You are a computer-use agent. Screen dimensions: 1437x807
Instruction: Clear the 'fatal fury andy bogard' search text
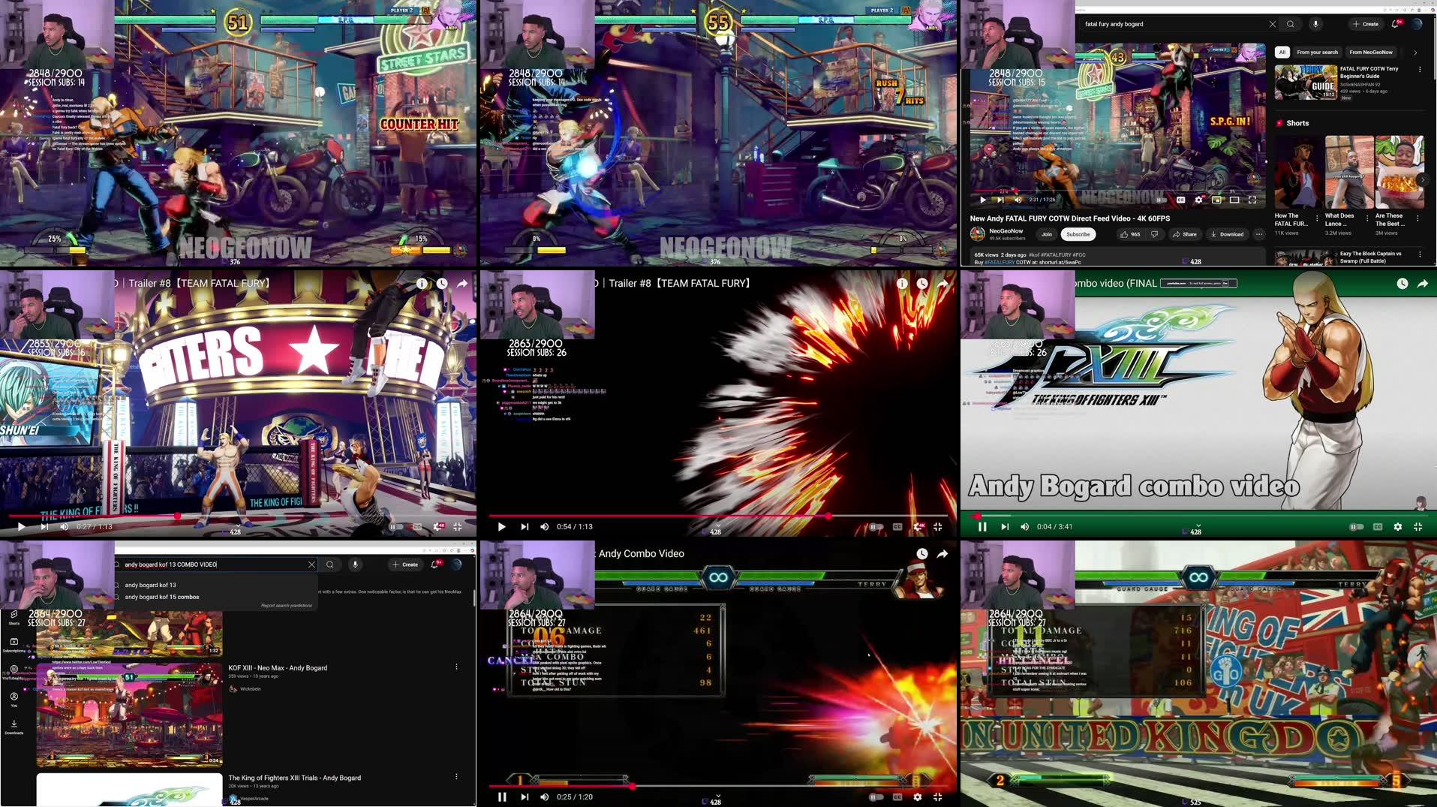tap(1273, 24)
